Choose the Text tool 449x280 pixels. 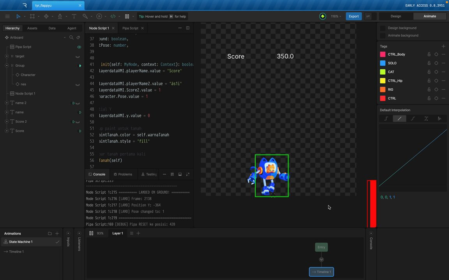74,16
